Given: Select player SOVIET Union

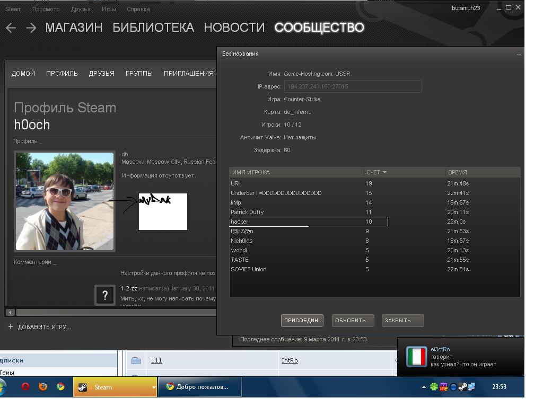Looking at the screenshot, I should [375, 269].
